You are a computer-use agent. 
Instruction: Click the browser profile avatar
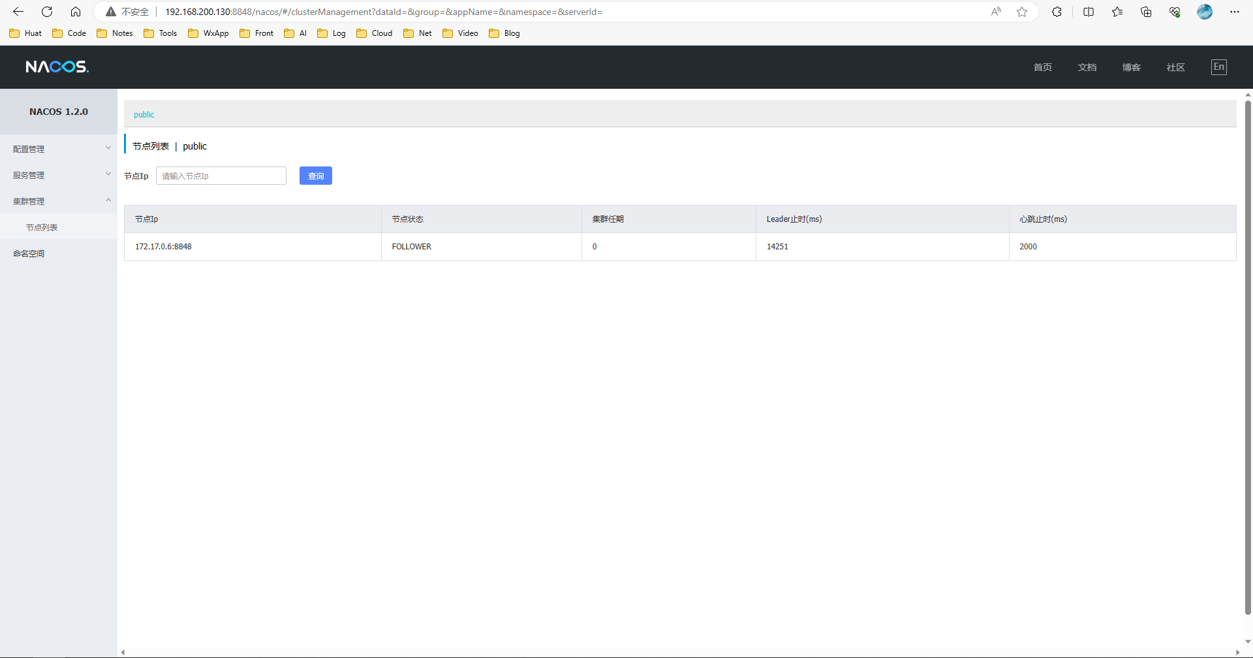[1204, 12]
